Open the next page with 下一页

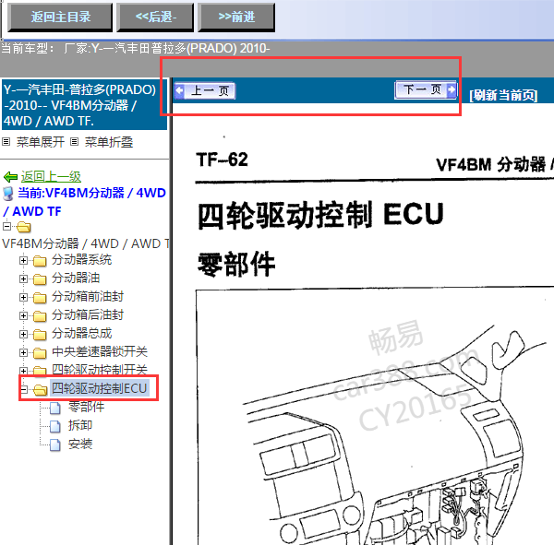tap(426, 89)
